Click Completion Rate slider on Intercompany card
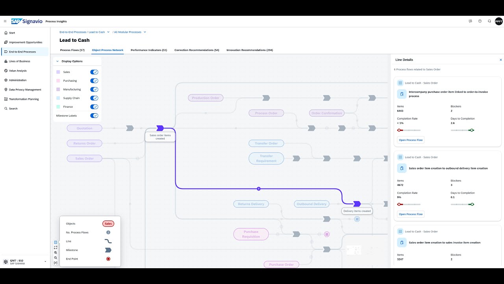504x284 pixels. [409, 130]
